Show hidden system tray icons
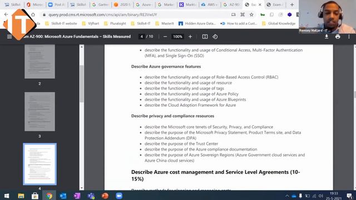The height and width of the screenshot is (200, 356). click(287, 196)
